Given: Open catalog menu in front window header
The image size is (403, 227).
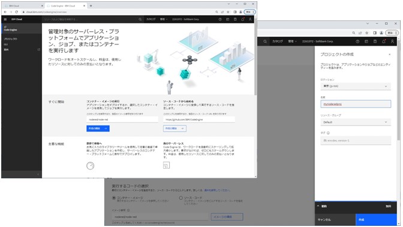Looking at the screenshot, I should pos(151,19).
